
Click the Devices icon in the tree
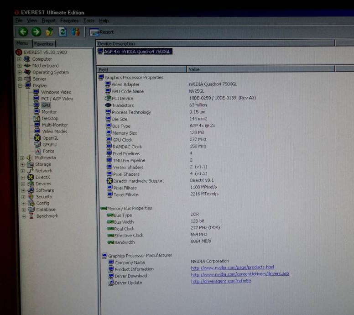coord(31,184)
